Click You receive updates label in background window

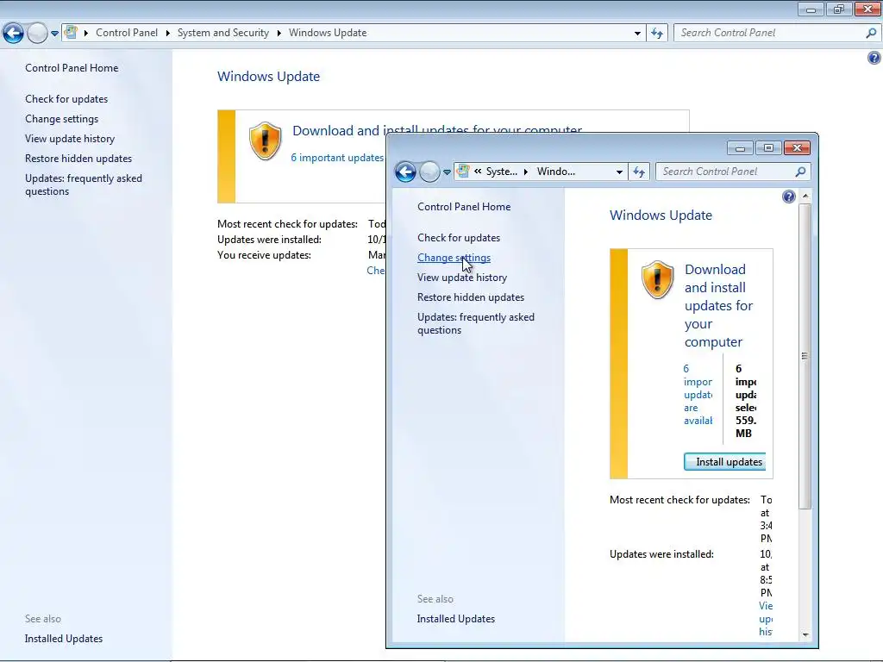(264, 255)
